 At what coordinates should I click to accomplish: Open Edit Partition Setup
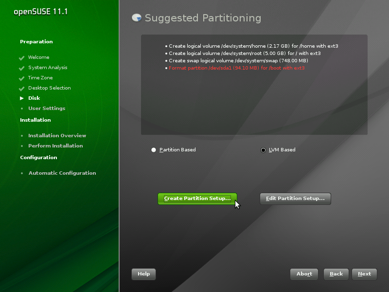pos(295,199)
